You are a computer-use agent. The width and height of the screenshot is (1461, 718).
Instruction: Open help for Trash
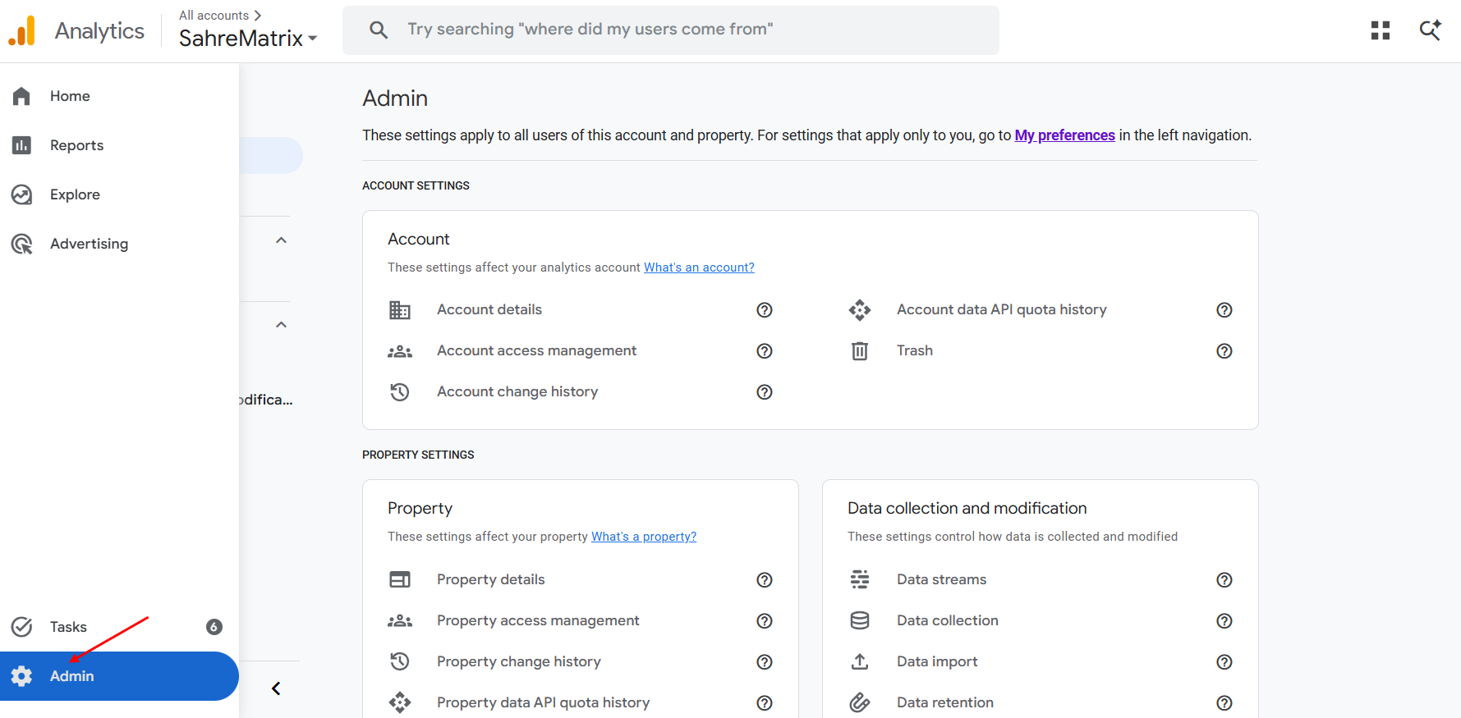point(1224,350)
